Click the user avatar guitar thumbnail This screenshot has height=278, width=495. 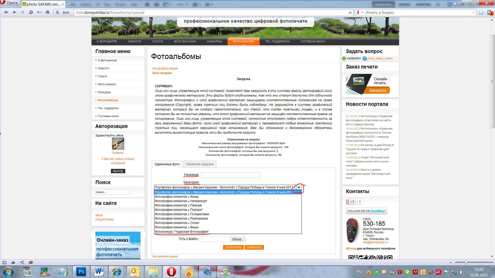[x=118, y=144]
